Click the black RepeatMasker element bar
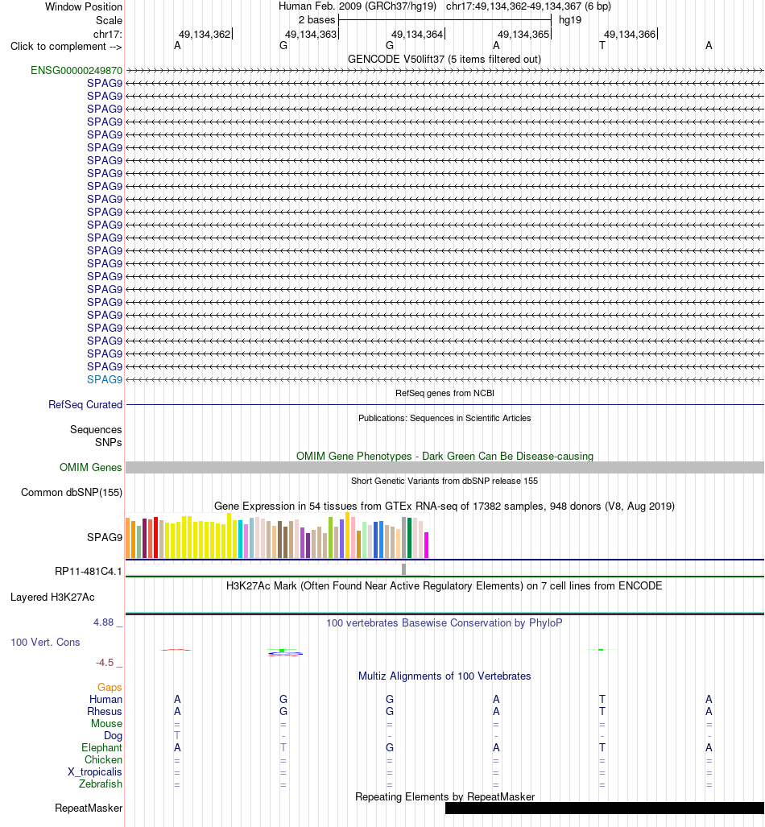Image resolution: width=765 pixels, height=827 pixels. (x=605, y=808)
